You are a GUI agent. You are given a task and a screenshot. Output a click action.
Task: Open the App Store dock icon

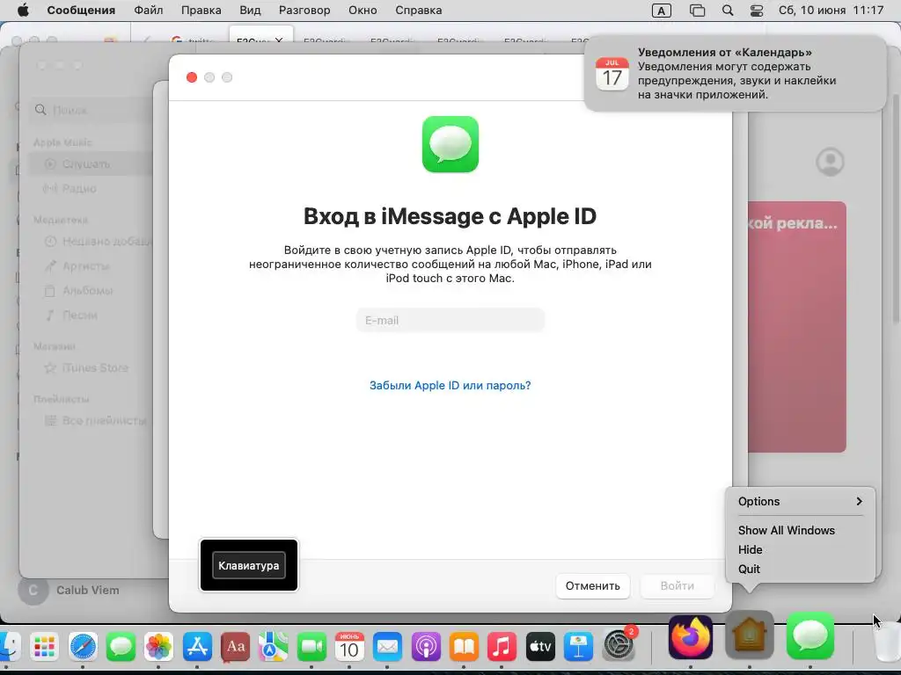(x=197, y=646)
